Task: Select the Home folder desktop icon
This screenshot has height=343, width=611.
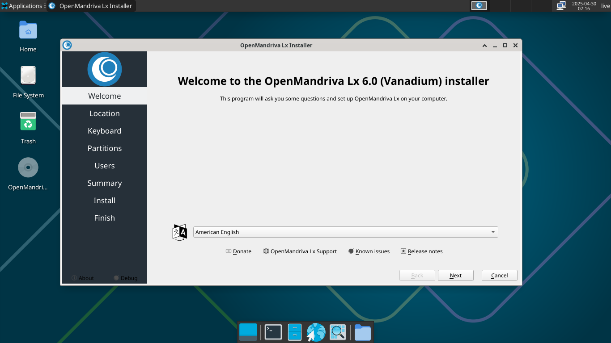Action: click(28, 36)
